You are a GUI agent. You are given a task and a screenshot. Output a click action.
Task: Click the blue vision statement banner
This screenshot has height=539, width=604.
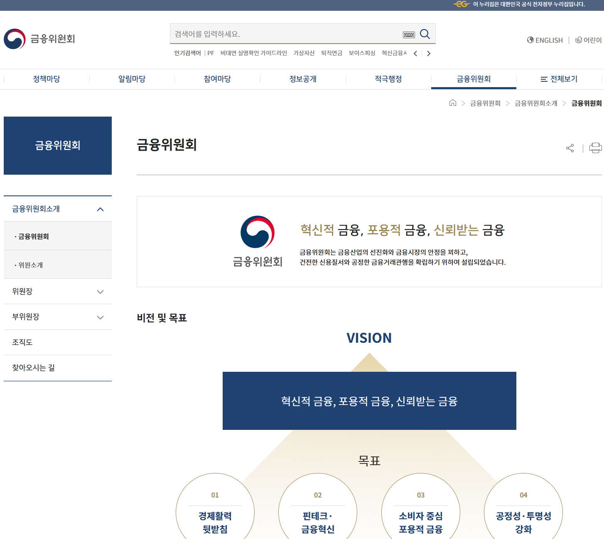(x=369, y=401)
